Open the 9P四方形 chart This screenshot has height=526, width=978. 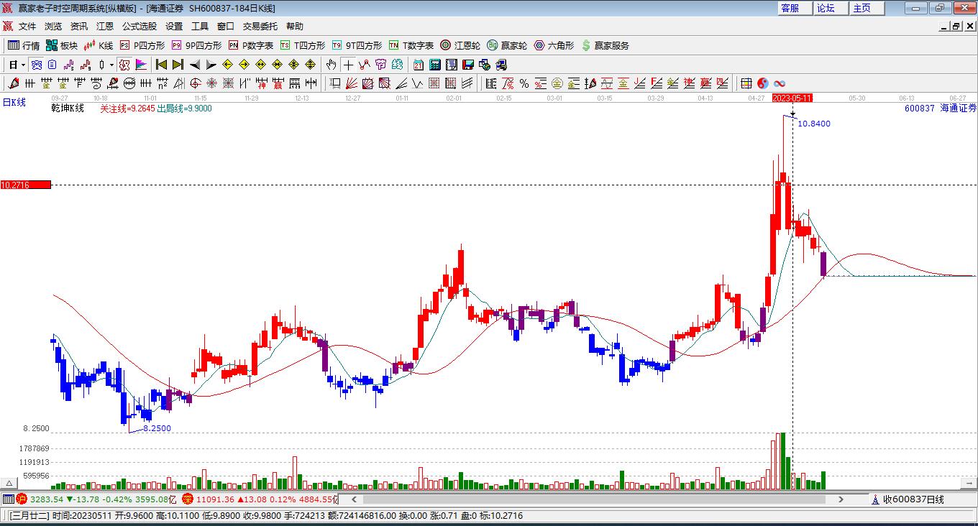pyautogui.click(x=196, y=45)
